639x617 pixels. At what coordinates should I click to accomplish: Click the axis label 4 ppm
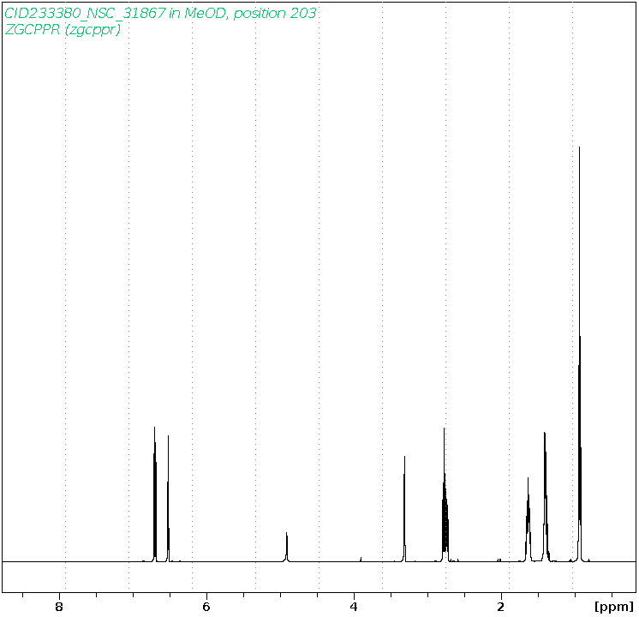[353, 607]
